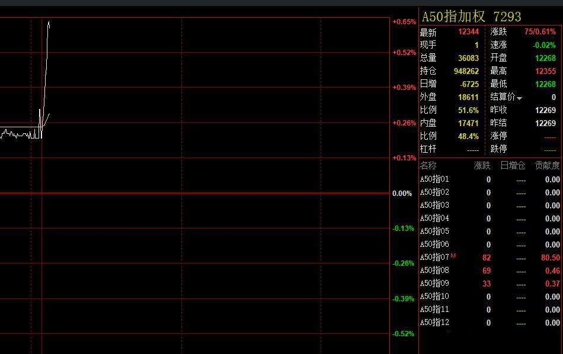563x354 pixels.
Task: Click the +0.26% axis label
Action: pyautogui.click(x=404, y=123)
